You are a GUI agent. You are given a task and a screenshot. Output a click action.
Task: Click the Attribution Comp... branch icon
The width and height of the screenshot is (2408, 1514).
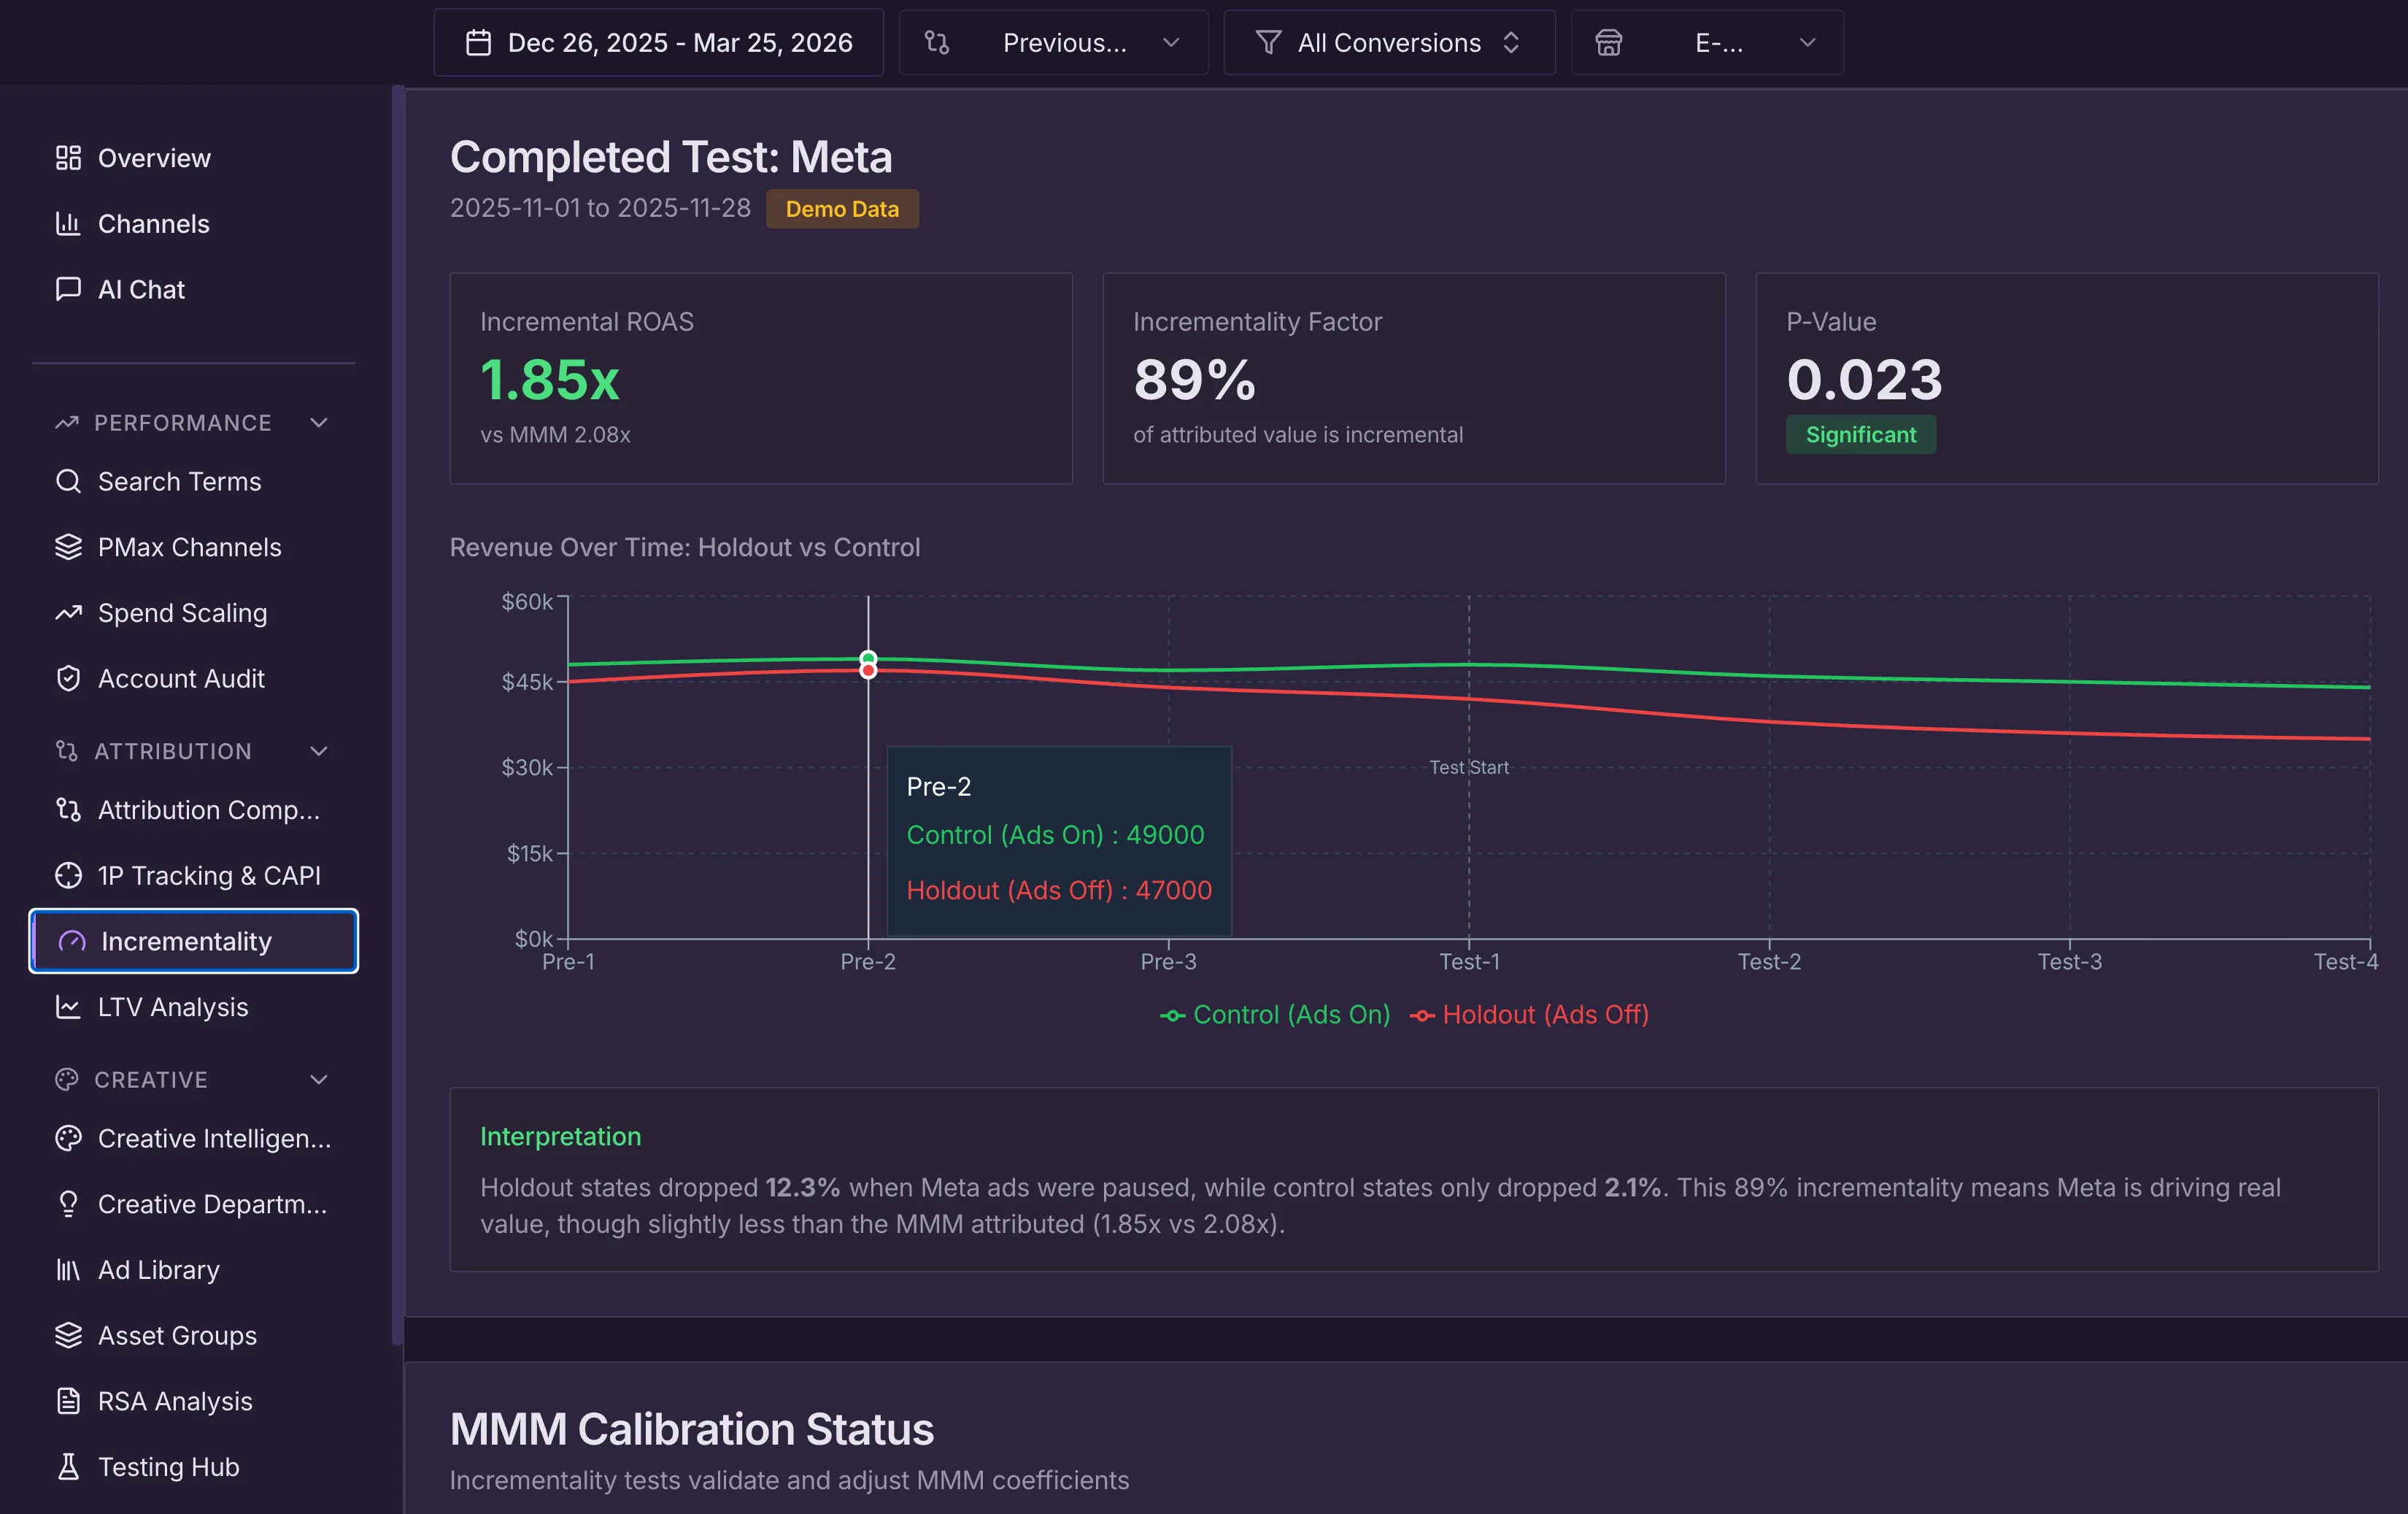click(68, 810)
